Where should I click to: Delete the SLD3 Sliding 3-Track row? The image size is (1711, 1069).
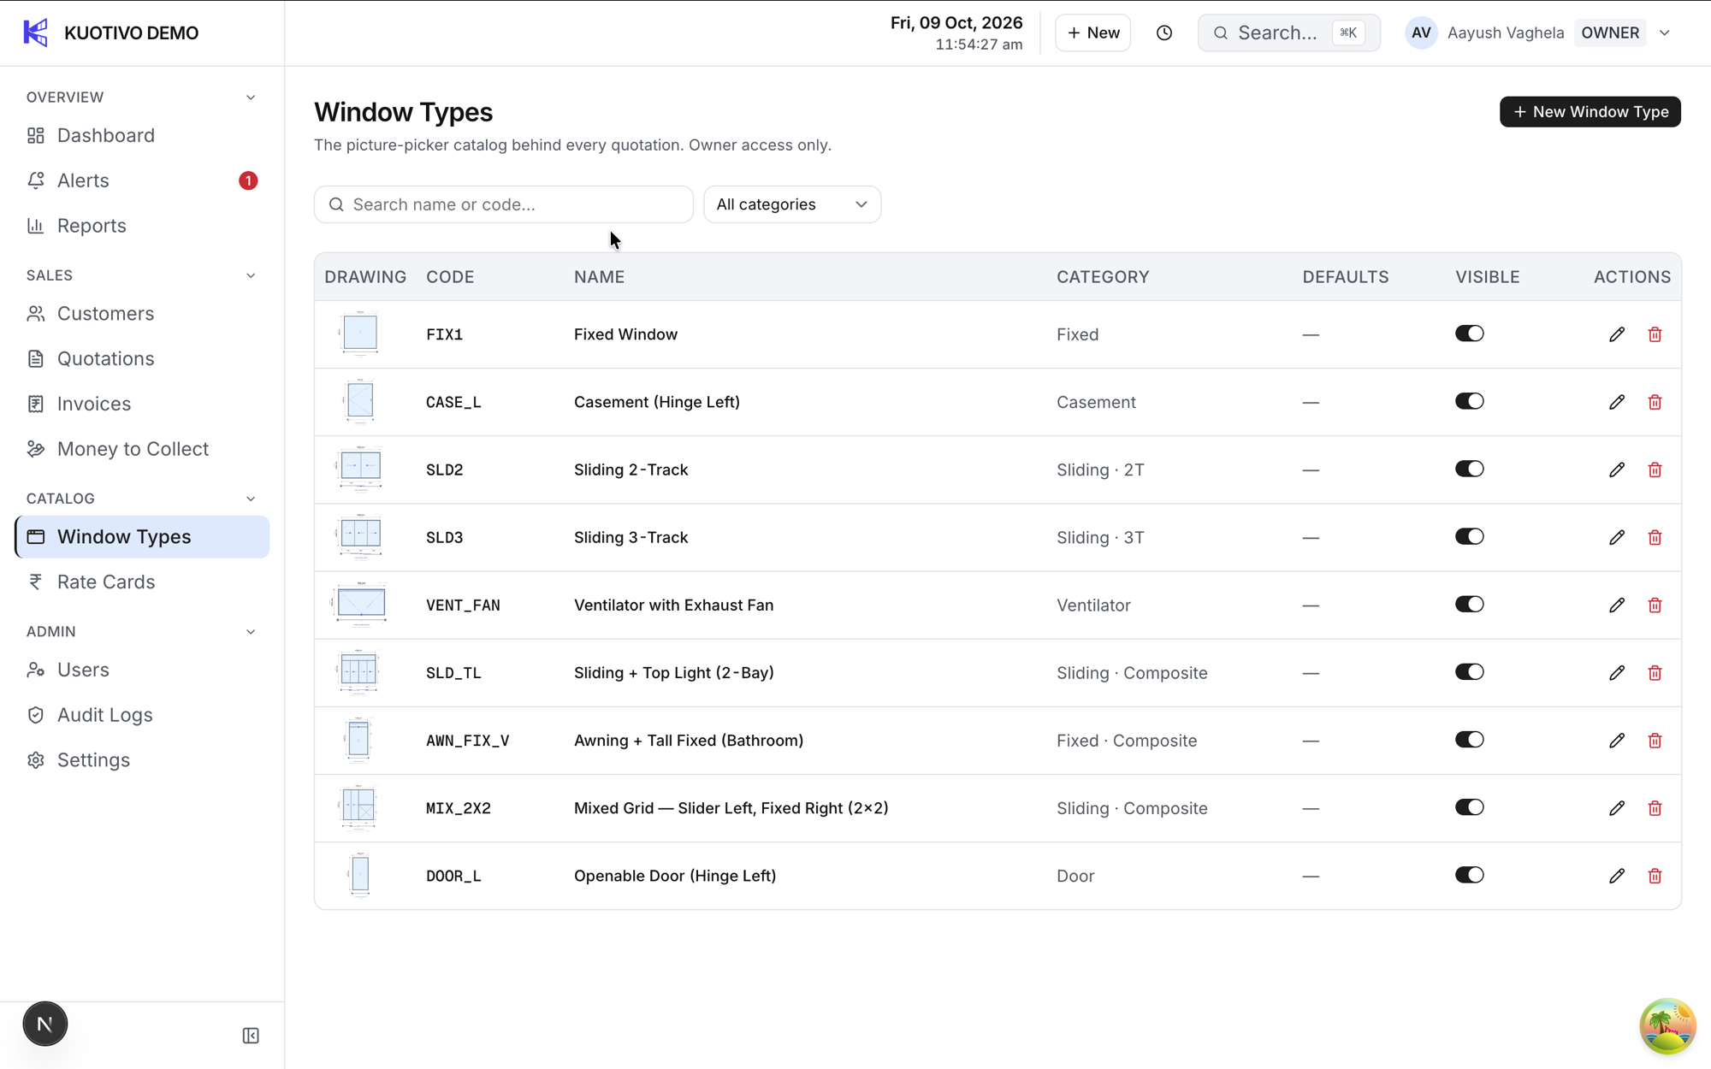pyautogui.click(x=1655, y=537)
